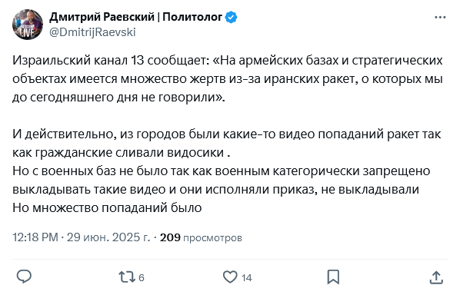Viewport: 460px width, 295px height.
Task: Click the likes count 14
Action: click(x=247, y=278)
